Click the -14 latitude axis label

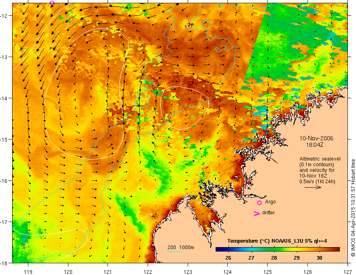(4, 98)
